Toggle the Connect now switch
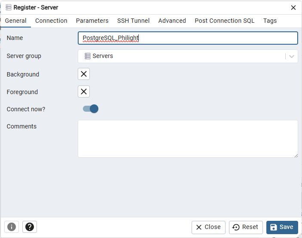This screenshot has width=302, height=238. (x=91, y=109)
